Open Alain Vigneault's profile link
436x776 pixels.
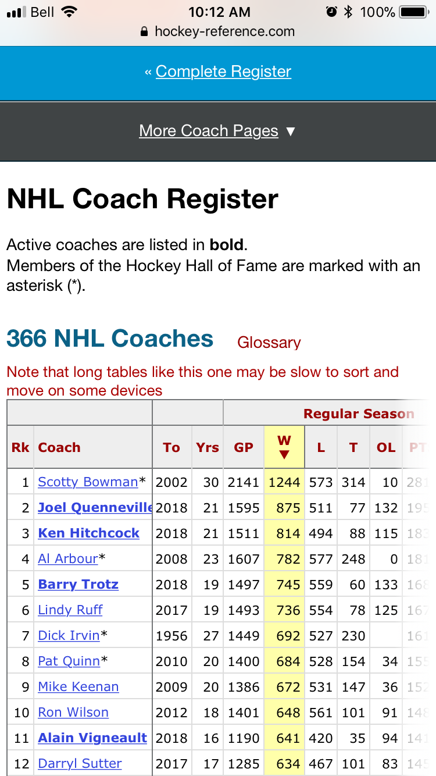(x=92, y=738)
